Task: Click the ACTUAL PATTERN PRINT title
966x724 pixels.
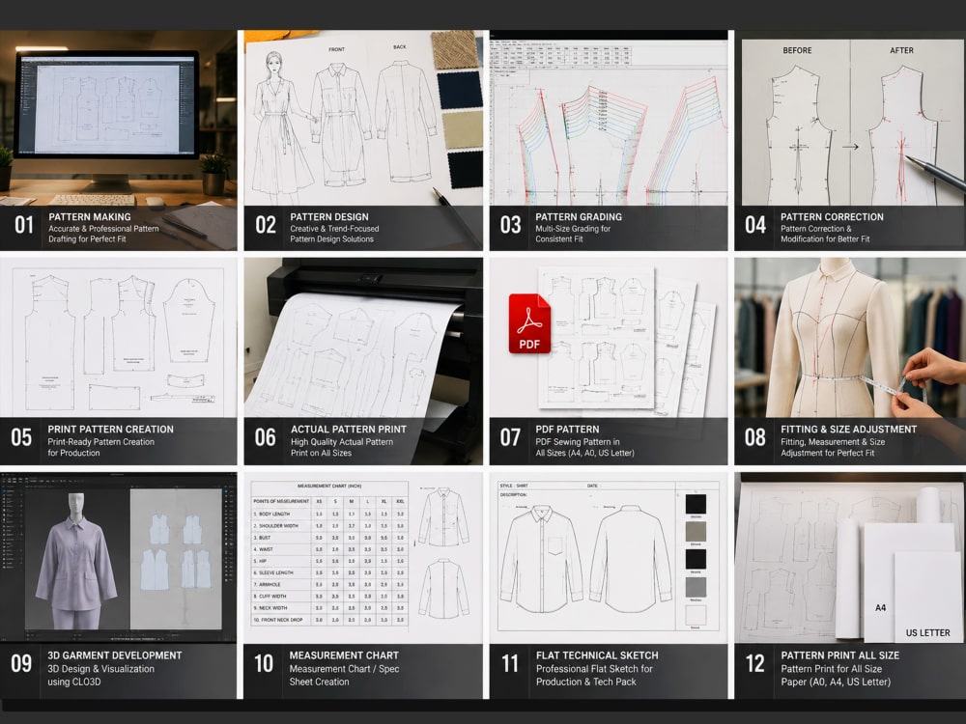Action: click(349, 430)
